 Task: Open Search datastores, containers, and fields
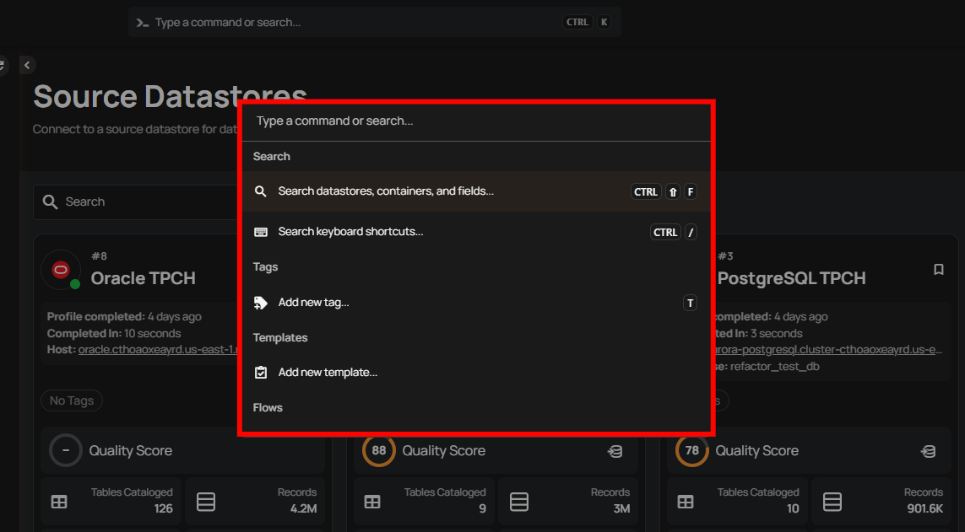[x=387, y=191]
